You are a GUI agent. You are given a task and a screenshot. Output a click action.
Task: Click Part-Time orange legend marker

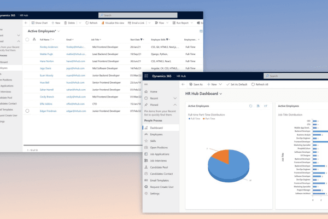(204, 119)
